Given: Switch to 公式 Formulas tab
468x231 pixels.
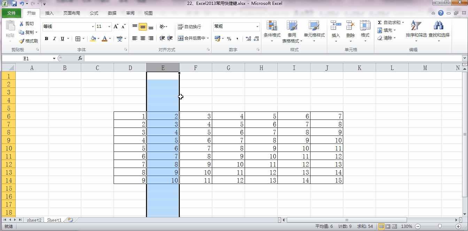Looking at the screenshot, I should (94, 13).
